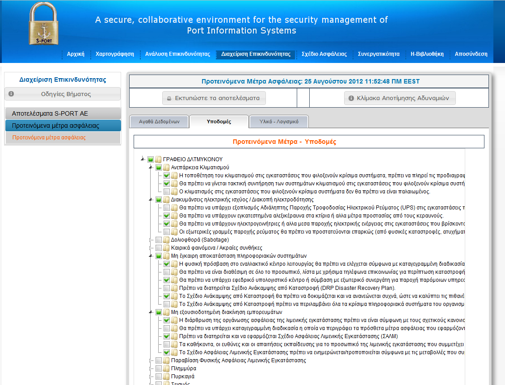Open the Συνεργατικότητα menu item
This screenshot has height=385, width=505.
379,54
